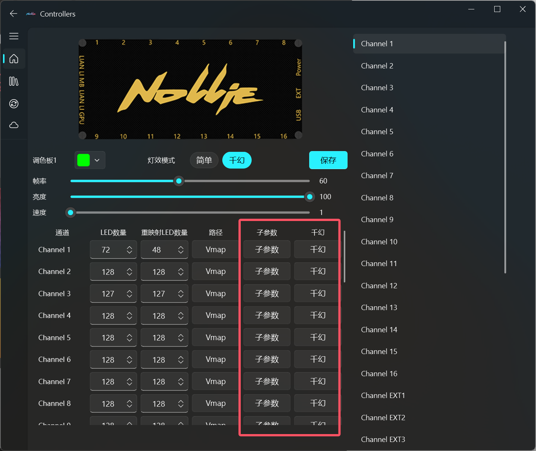Click the 千幻 button for Channel 3
The width and height of the screenshot is (536, 451).
click(318, 294)
